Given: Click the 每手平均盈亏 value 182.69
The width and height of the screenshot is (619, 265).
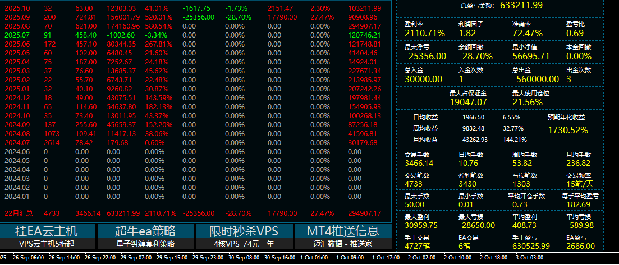Looking at the screenshot, I should point(579,204).
